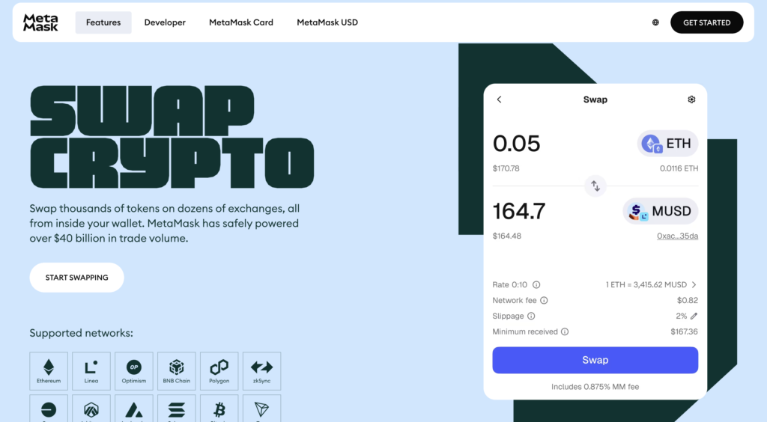Click the START SWAPPING button
767x422 pixels.
coord(76,278)
